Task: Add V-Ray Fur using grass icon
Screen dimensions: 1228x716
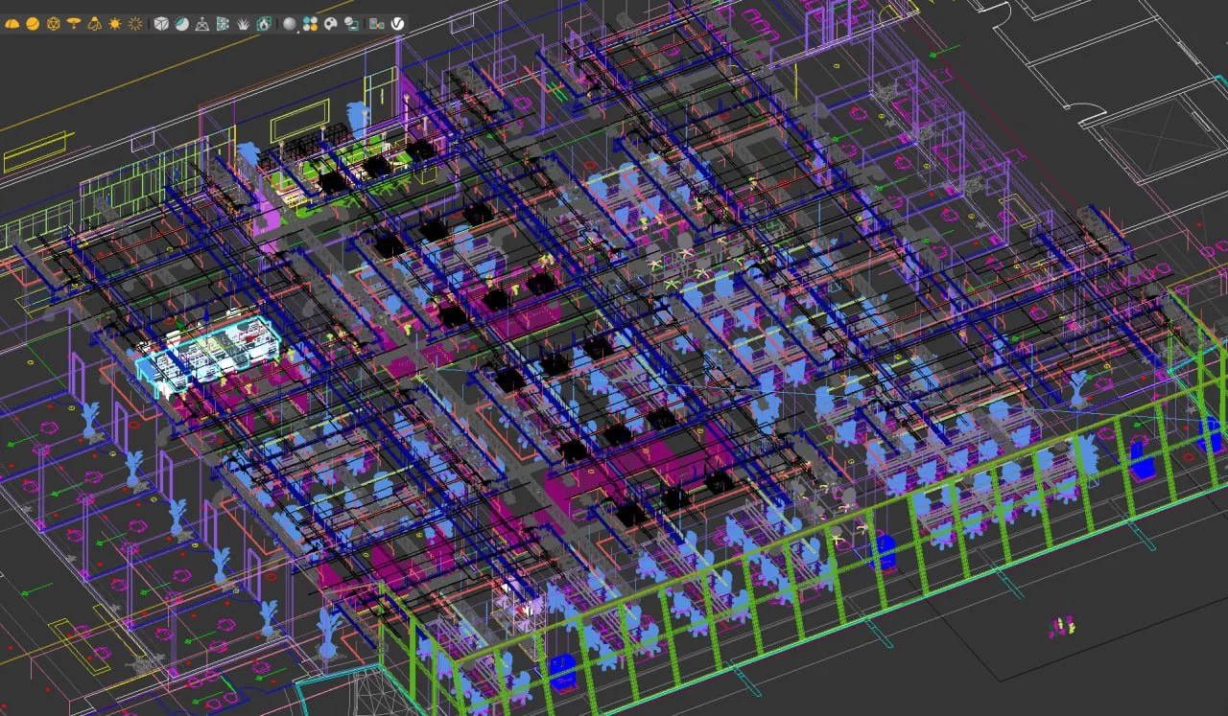Action: coord(244,23)
